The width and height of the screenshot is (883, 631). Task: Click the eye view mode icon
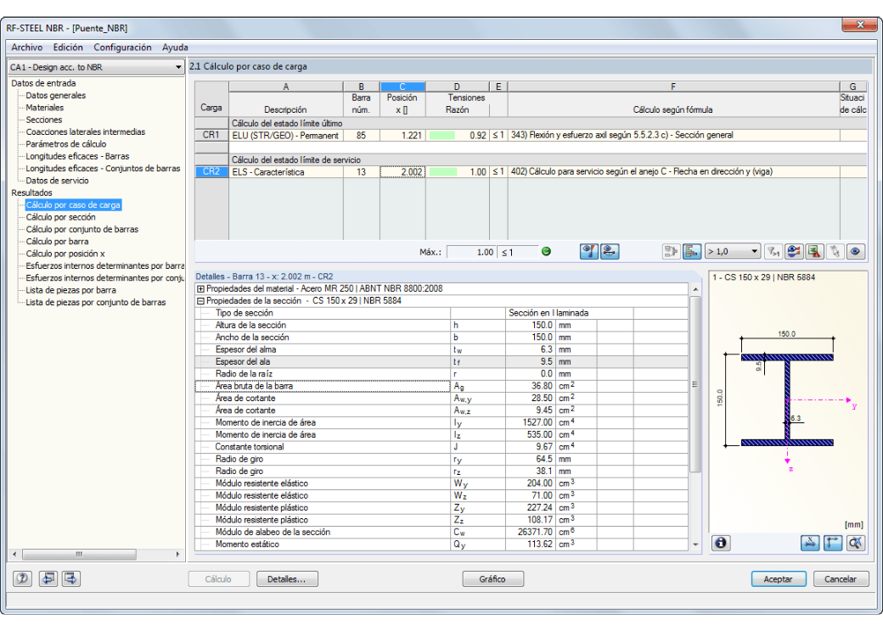click(x=855, y=251)
